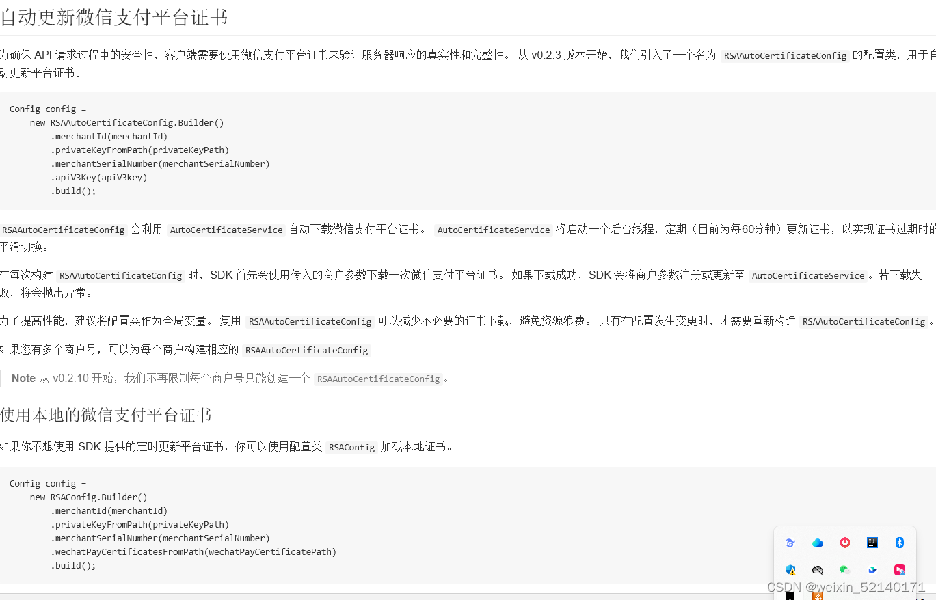Click AutoCertificateService right after 会利用

tap(226, 230)
